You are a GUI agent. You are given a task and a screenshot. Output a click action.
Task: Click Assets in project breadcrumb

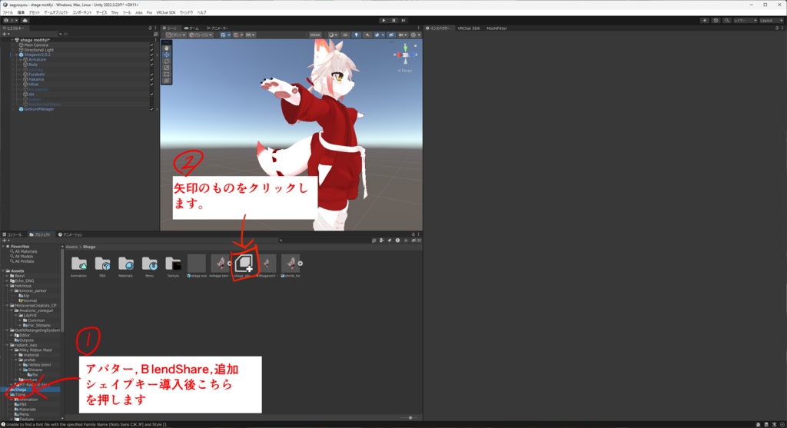(x=71, y=247)
